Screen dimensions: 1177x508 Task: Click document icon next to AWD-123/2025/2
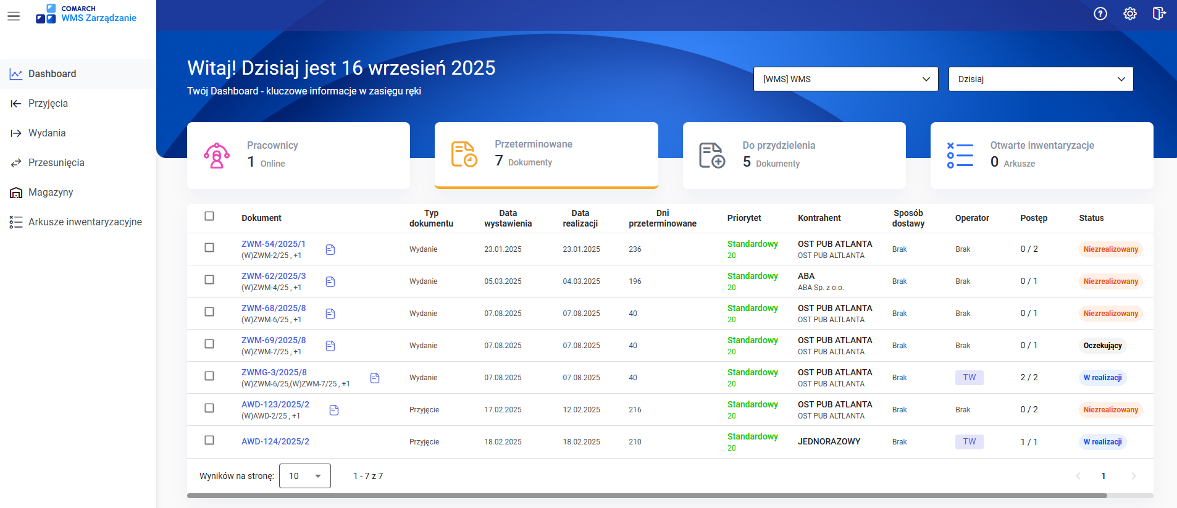(334, 410)
